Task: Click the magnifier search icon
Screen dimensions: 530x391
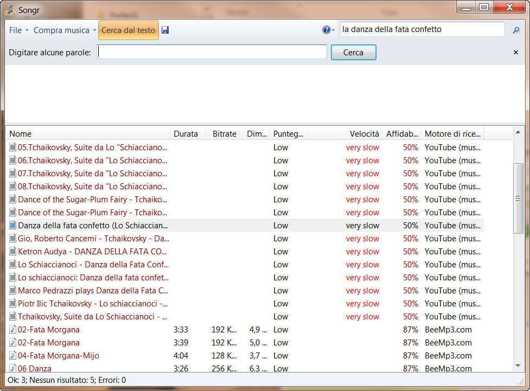Action: click(x=516, y=30)
